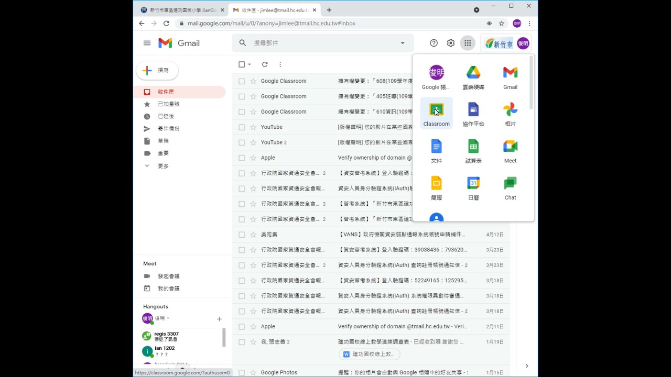This screenshot has height=377, width=671.
Task: Open Chat from the apps grid
Action: (510, 188)
